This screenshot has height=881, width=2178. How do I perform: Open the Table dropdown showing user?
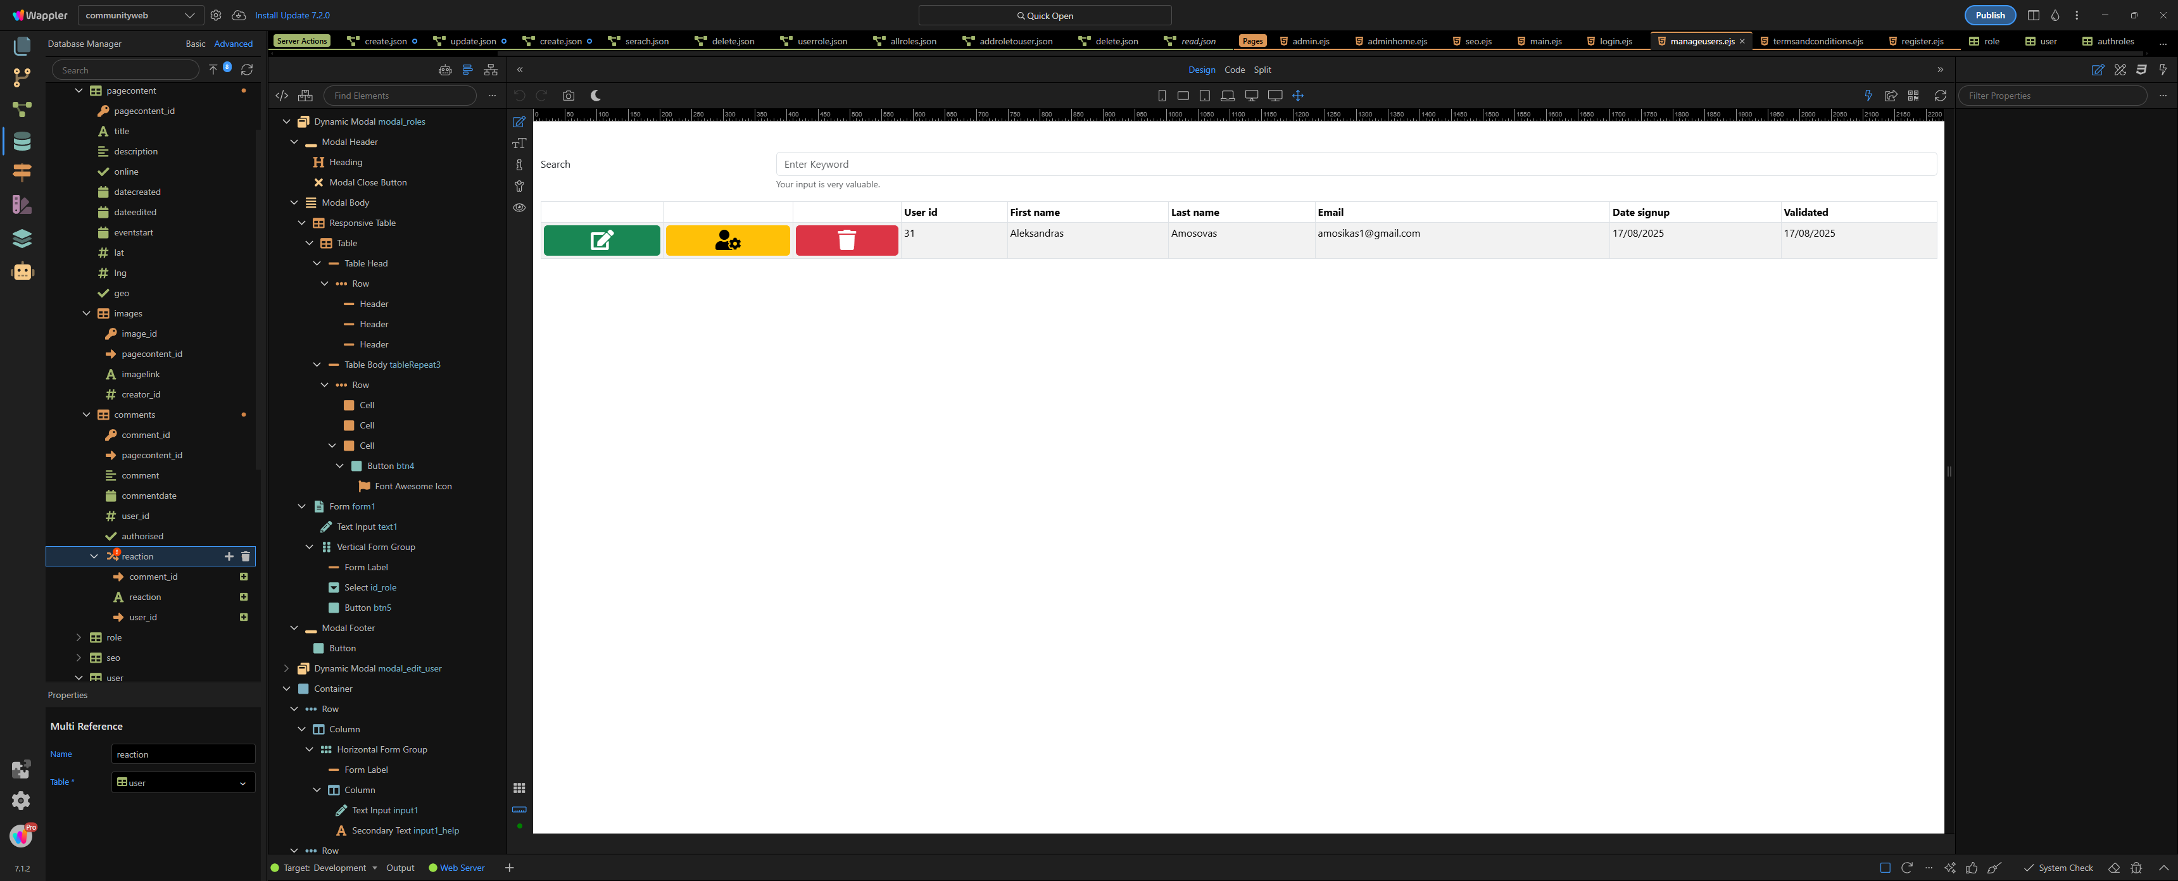coord(182,782)
